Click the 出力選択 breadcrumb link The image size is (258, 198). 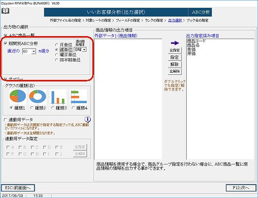click(175, 20)
